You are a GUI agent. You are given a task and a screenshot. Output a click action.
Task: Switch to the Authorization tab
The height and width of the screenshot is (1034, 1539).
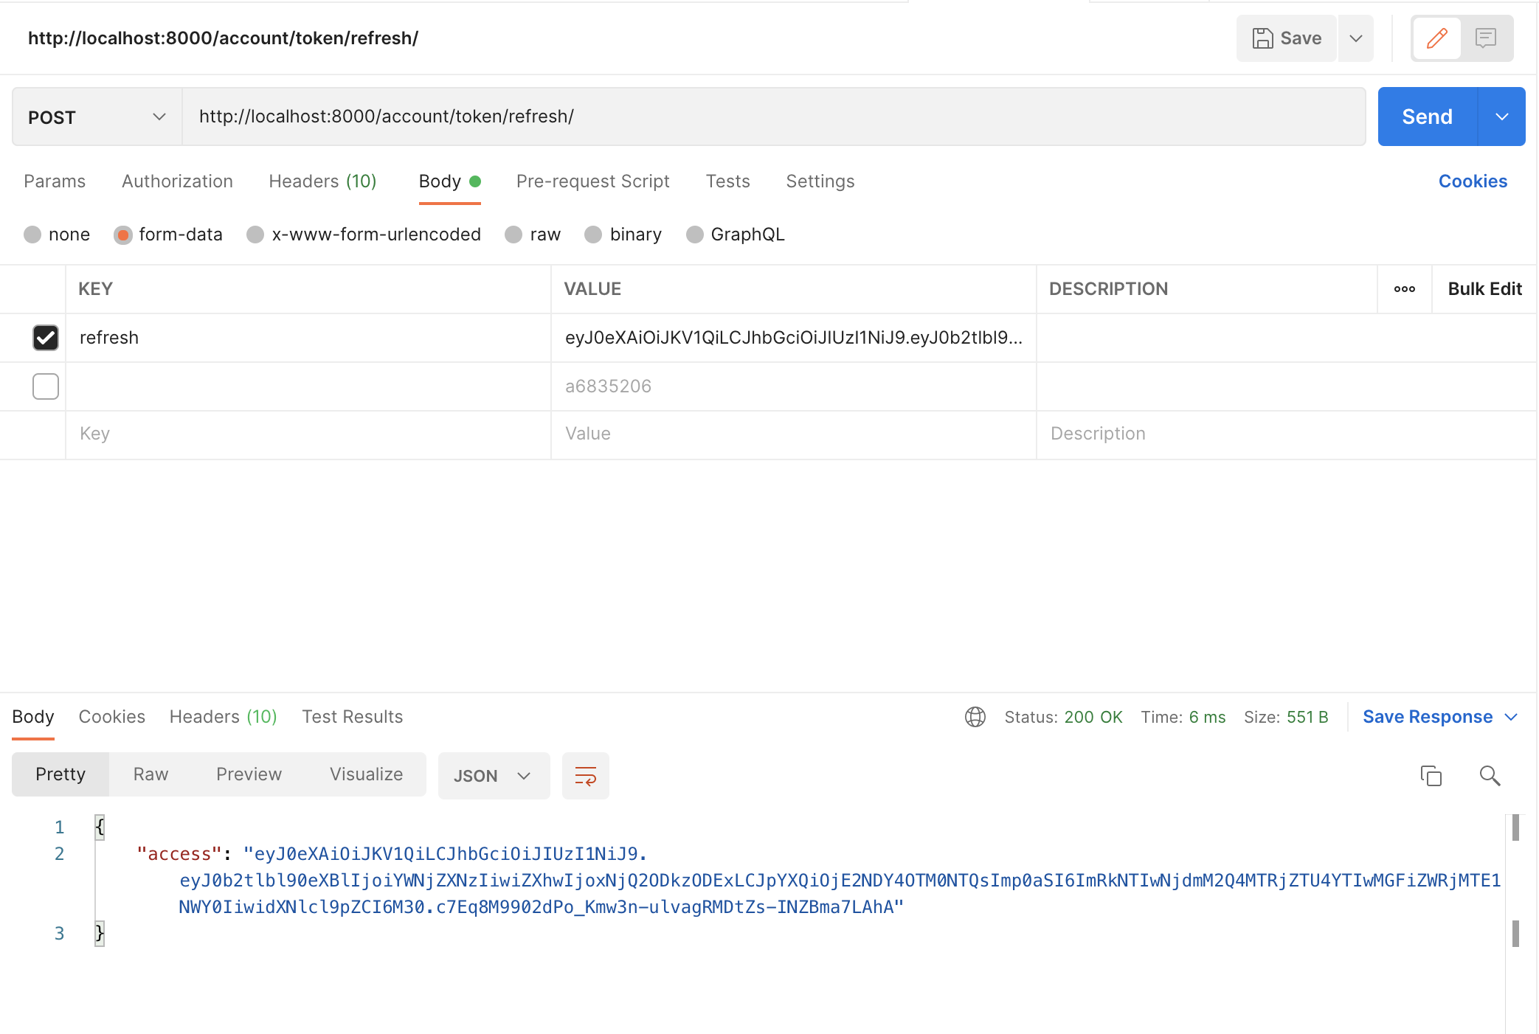pos(177,181)
